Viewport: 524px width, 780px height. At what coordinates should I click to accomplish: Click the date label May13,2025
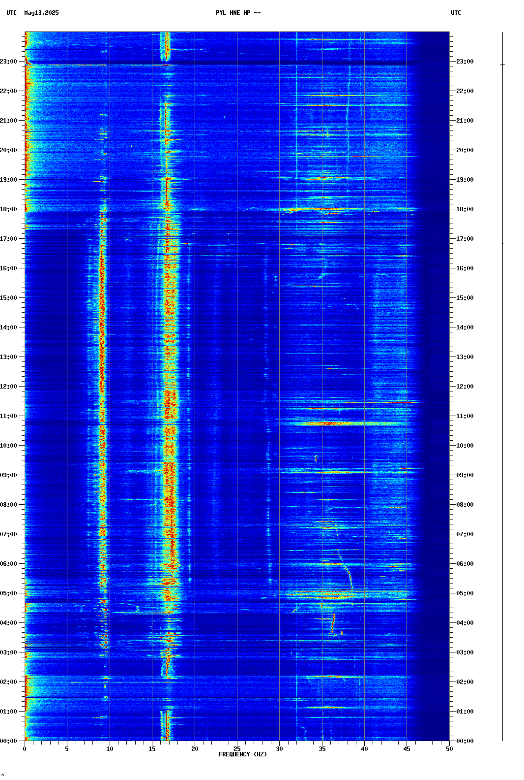pyautogui.click(x=41, y=13)
